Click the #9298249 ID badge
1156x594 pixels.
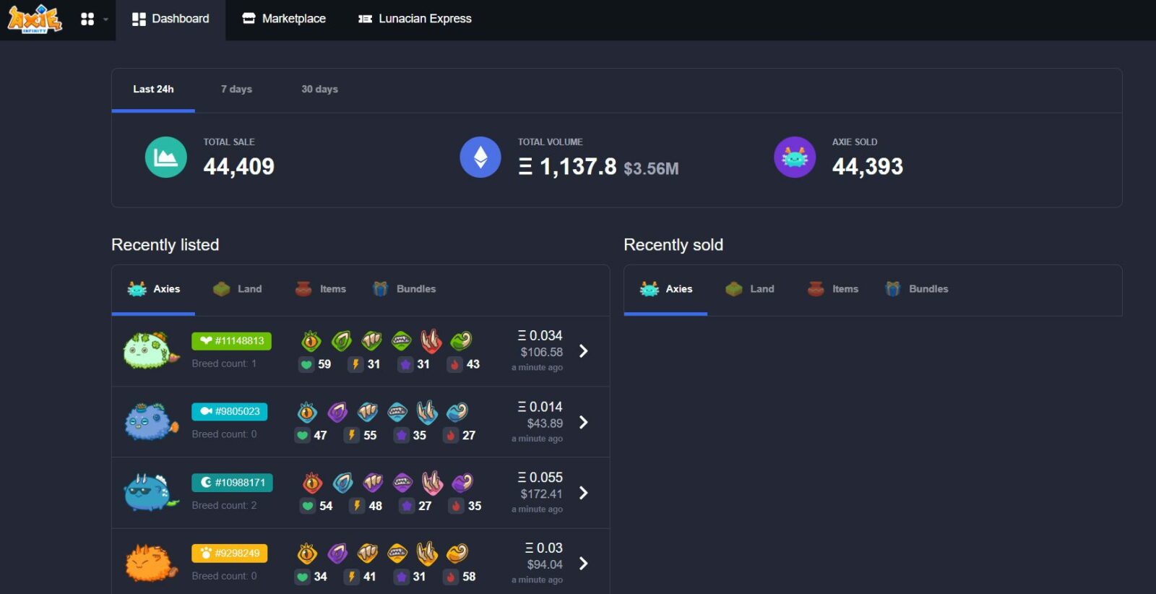tap(230, 554)
